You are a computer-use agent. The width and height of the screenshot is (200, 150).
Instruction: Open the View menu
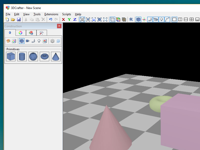click(26, 14)
